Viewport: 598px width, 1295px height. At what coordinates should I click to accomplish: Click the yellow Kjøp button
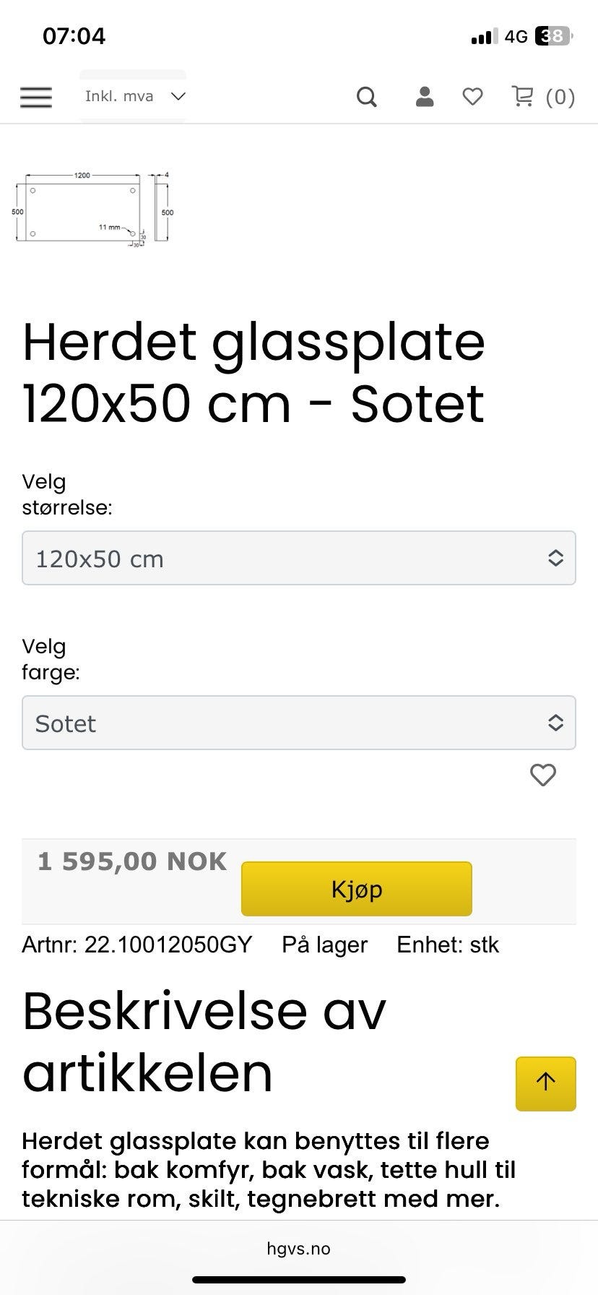(x=357, y=888)
